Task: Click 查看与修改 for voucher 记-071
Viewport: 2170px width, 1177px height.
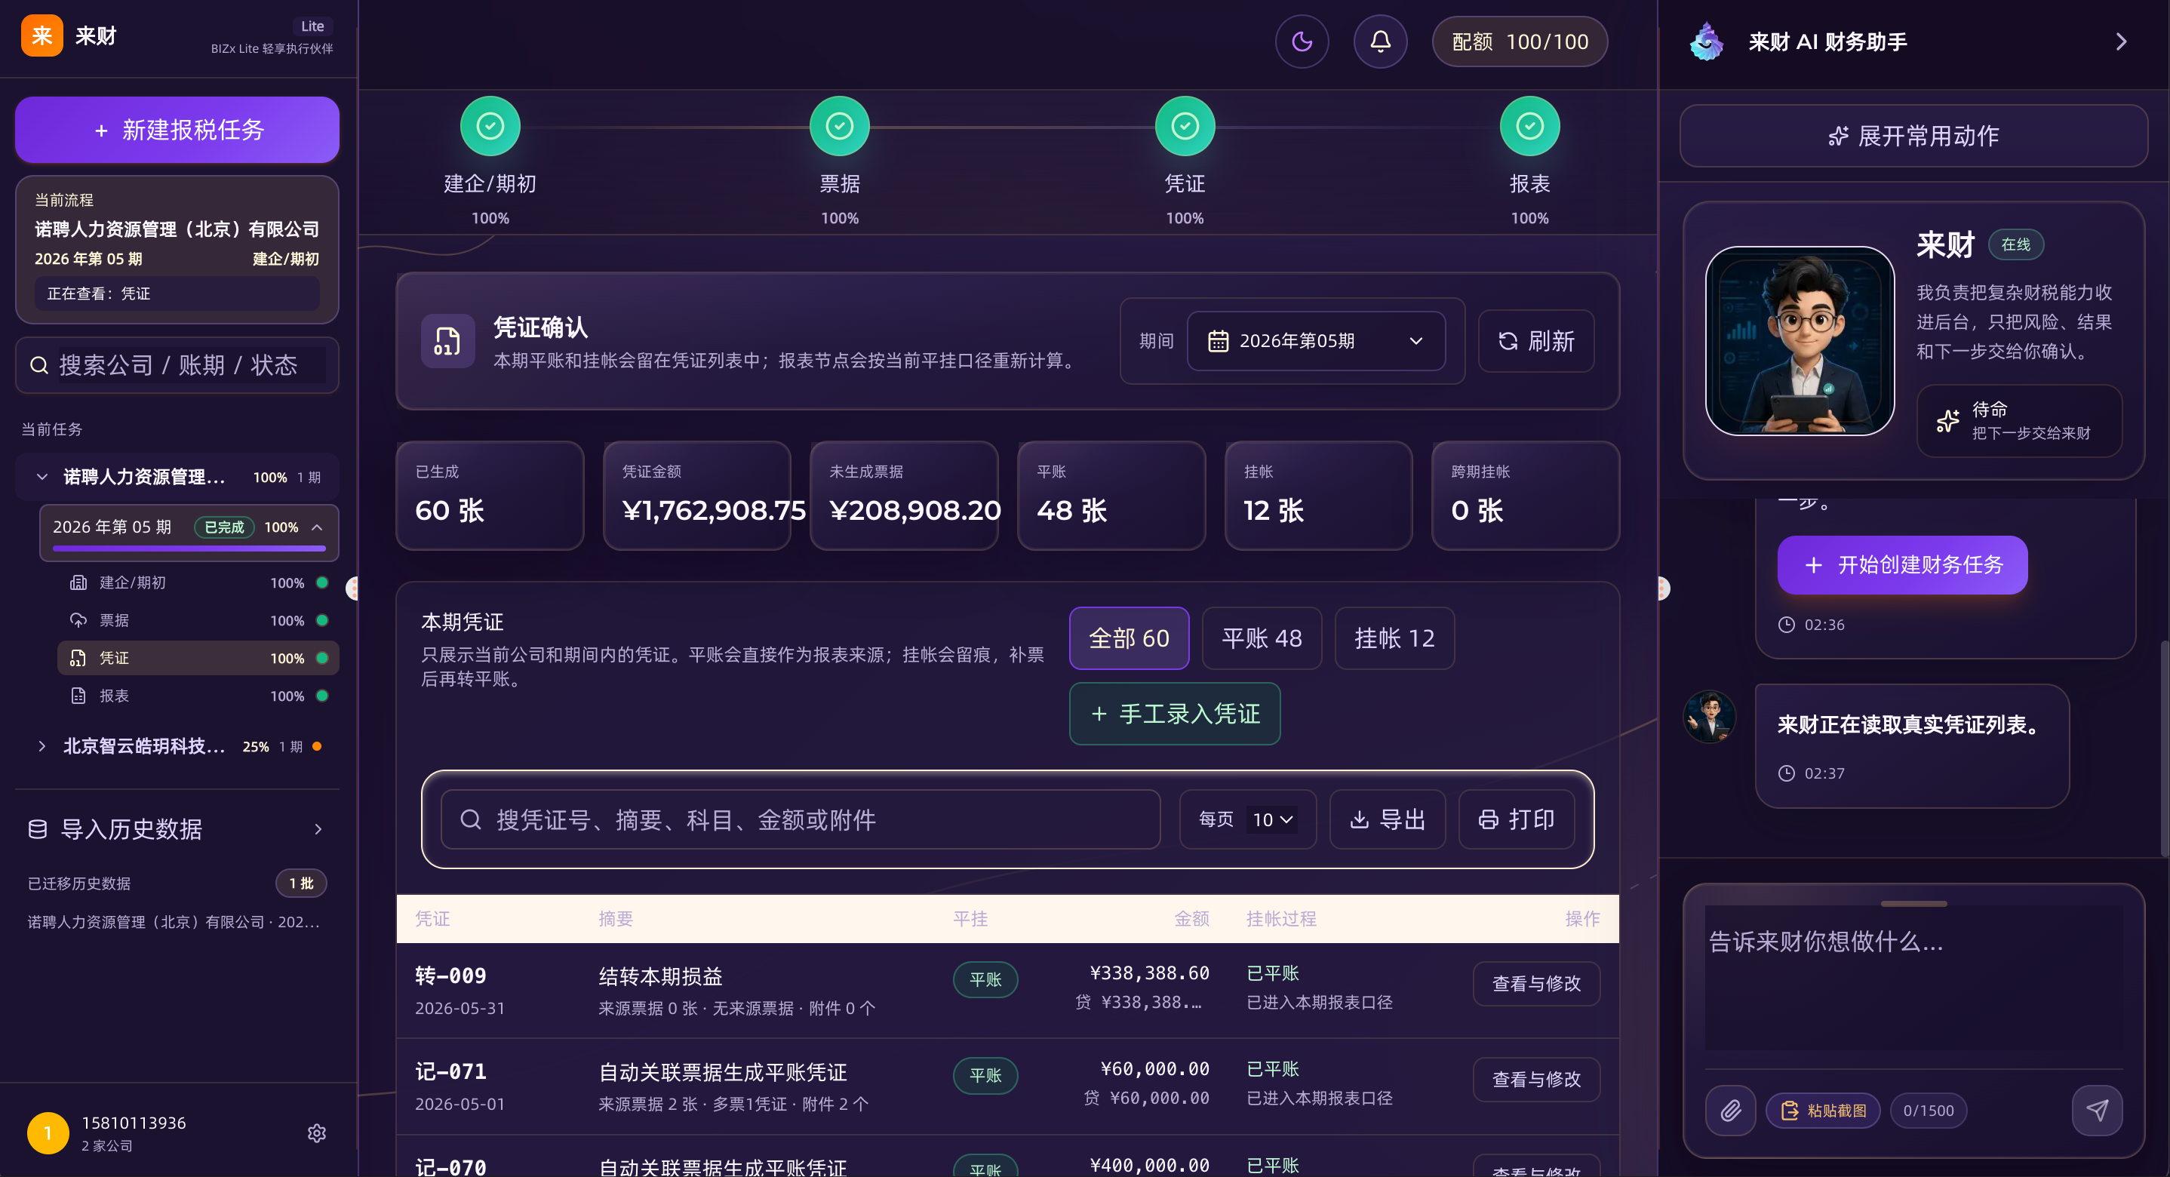Action: 1535,1079
